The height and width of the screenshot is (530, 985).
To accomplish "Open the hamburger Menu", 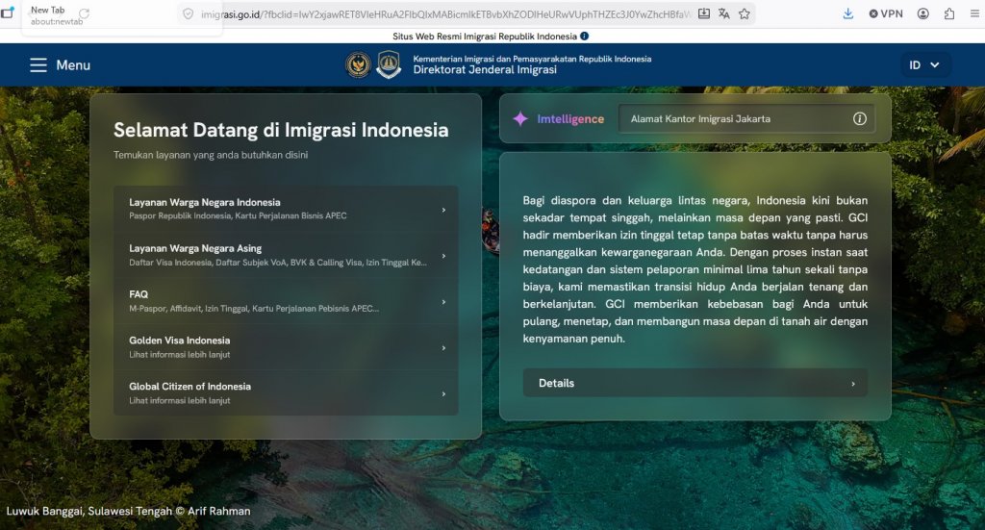I will tap(59, 65).
